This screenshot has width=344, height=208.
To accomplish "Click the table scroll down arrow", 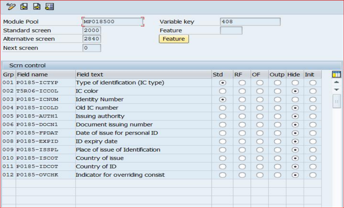I will [x=337, y=90].
